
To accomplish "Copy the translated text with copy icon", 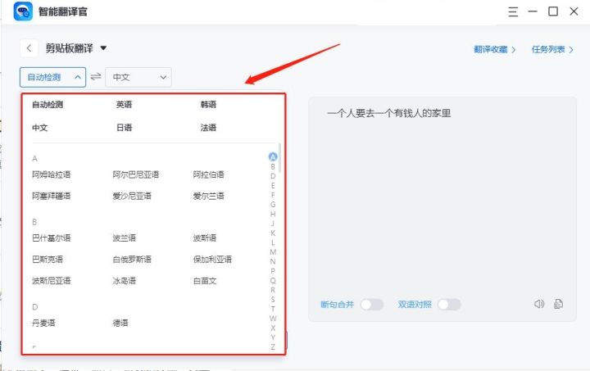I will pos(559,304).
